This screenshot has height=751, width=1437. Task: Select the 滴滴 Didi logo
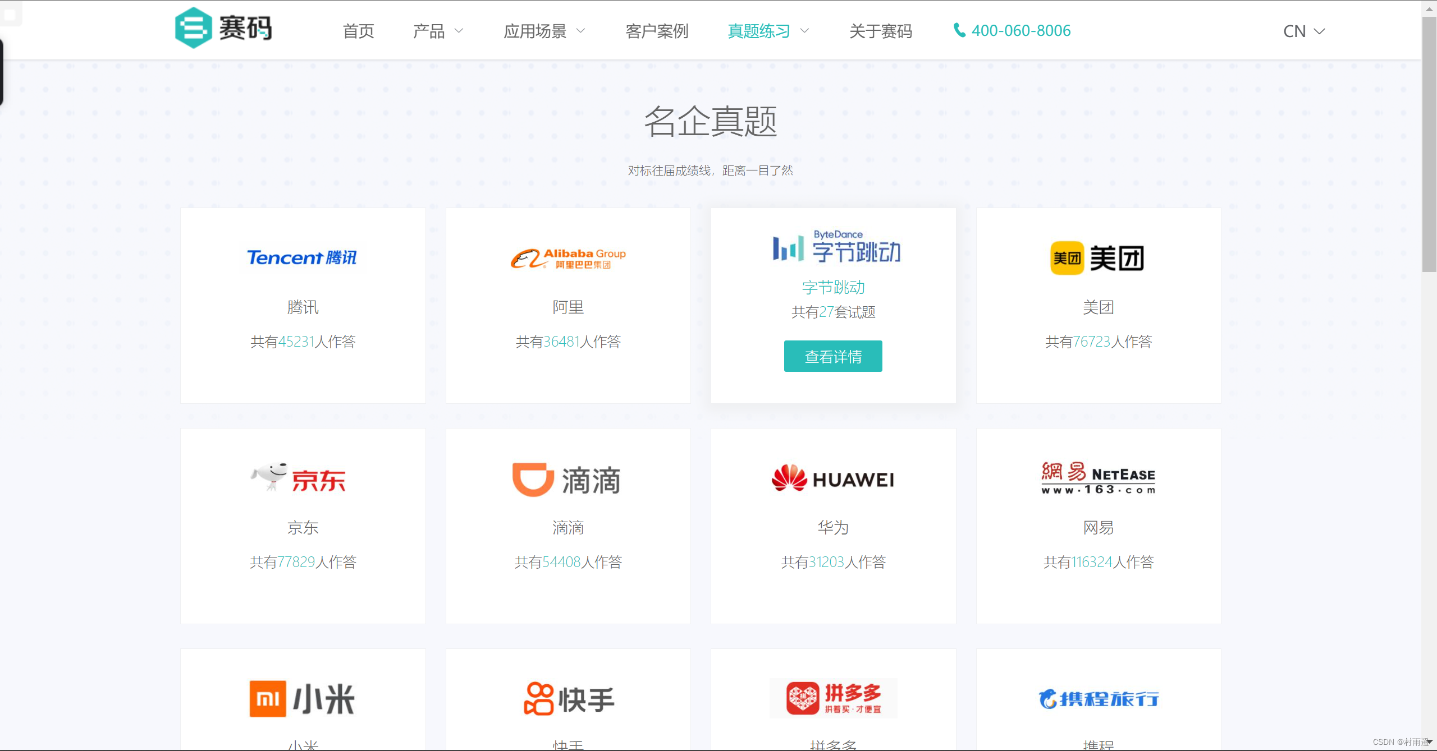(567, 480)
